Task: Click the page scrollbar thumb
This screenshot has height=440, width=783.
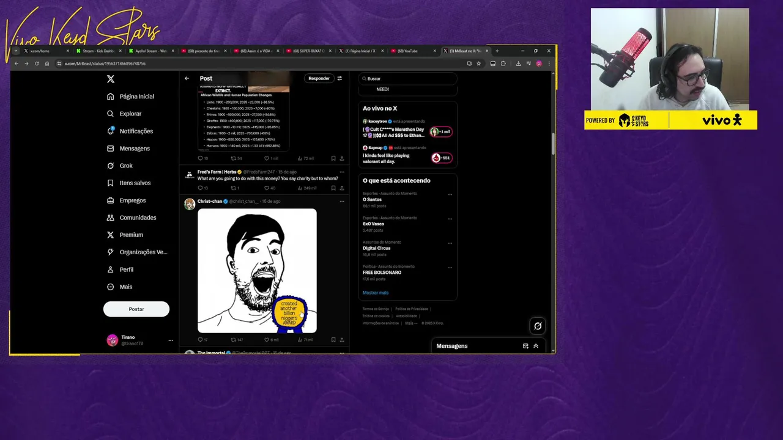Action: pos(553,144)
